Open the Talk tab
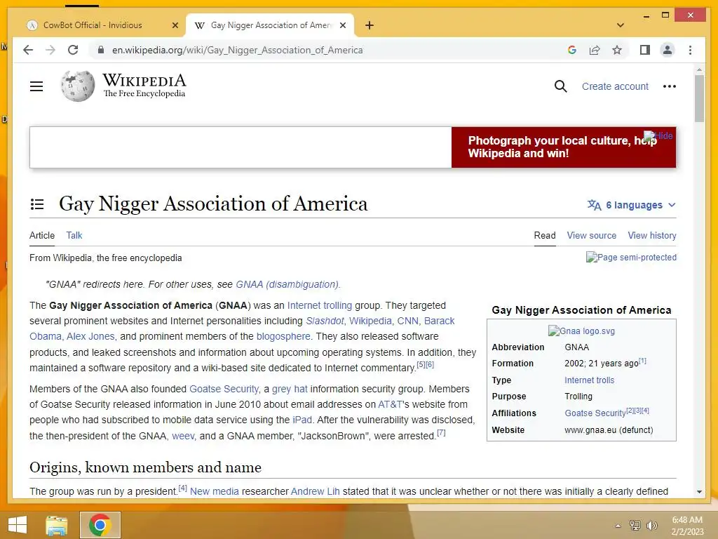Screen dimensions: 718x539 pos(74,235)
